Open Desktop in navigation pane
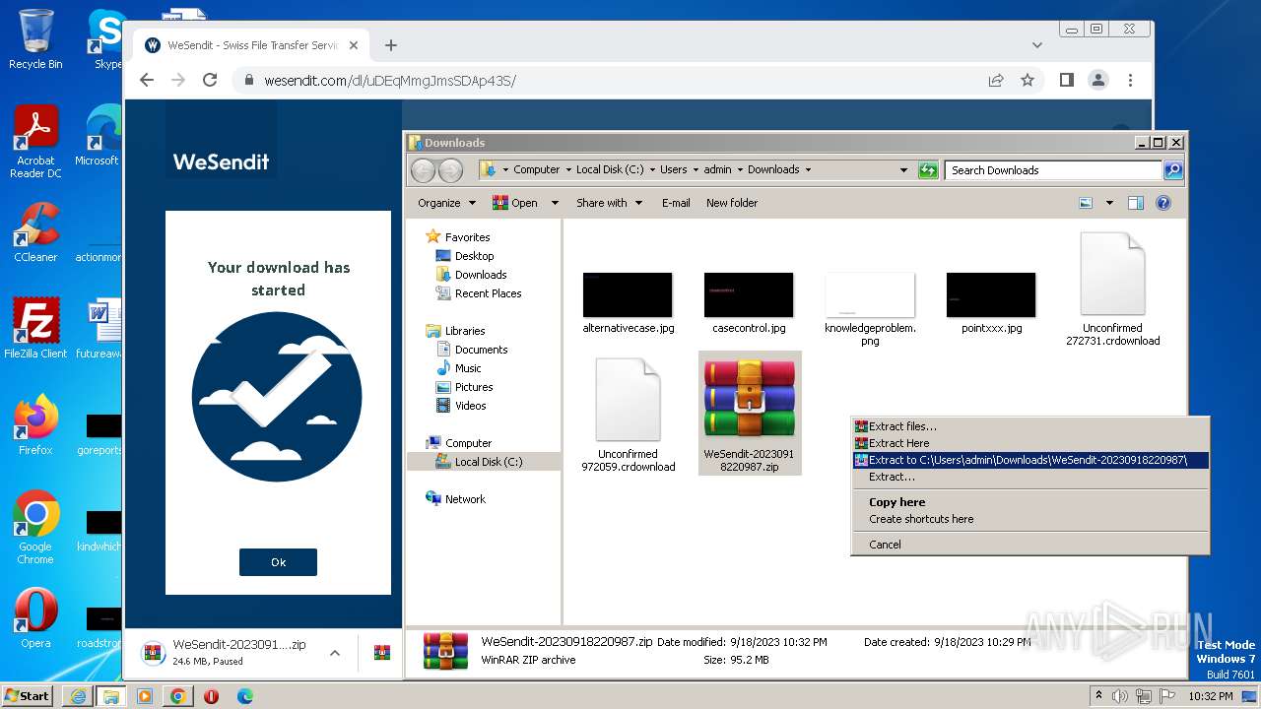The width and height of the screenshot is (1261, 709). 474,256
